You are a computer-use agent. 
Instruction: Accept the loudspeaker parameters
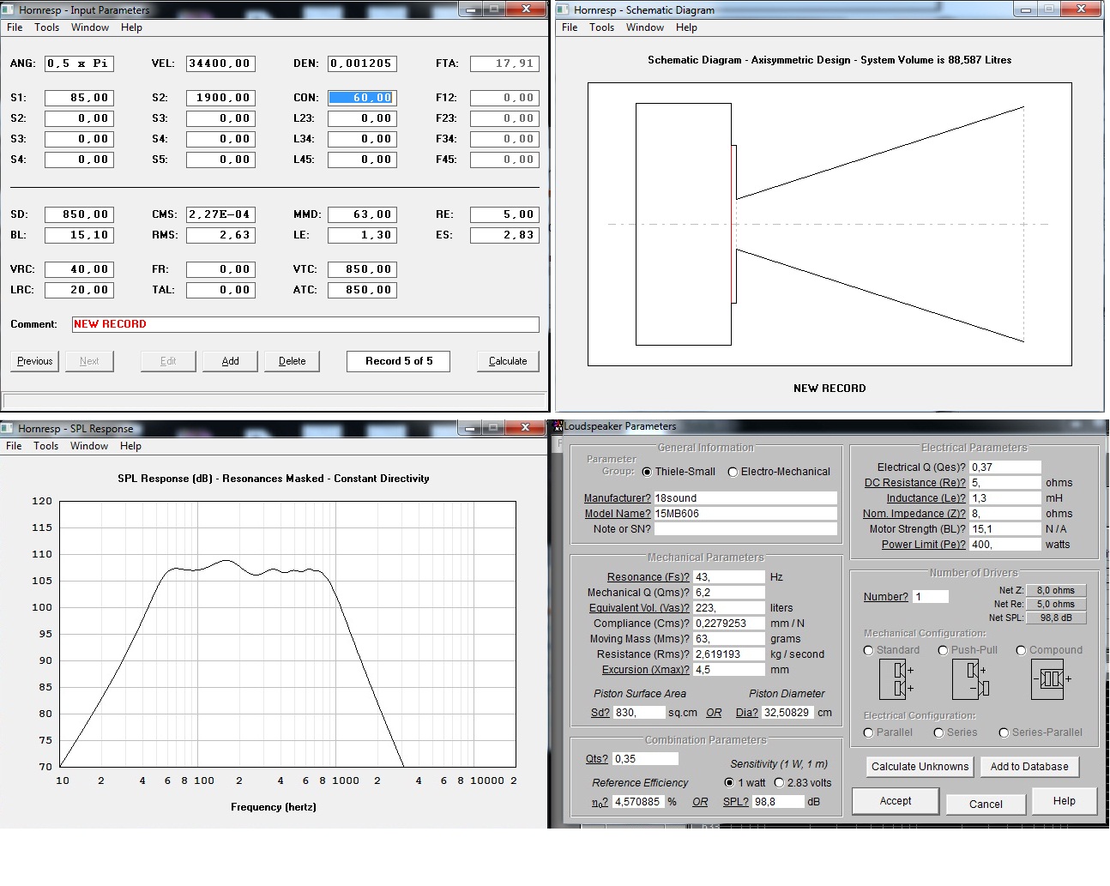pos(896,801)
